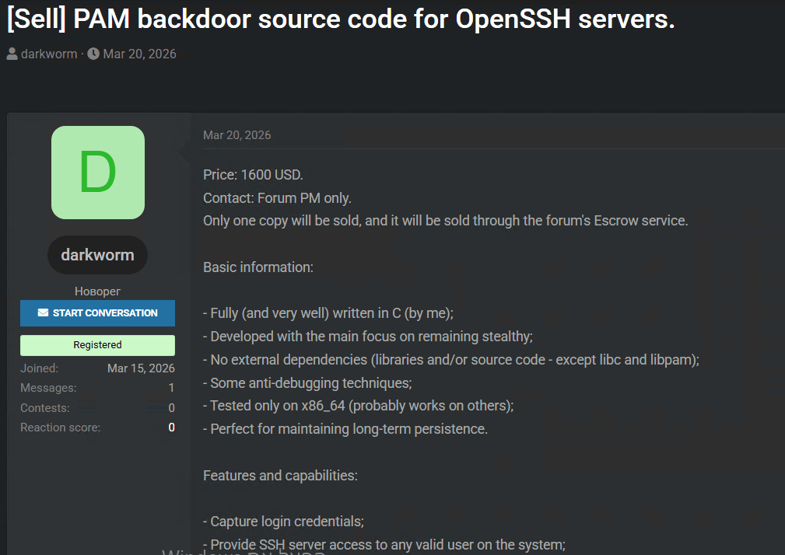Click the 'Новорег' user title text
Viewport: 785px width, 555px height.
97,291
